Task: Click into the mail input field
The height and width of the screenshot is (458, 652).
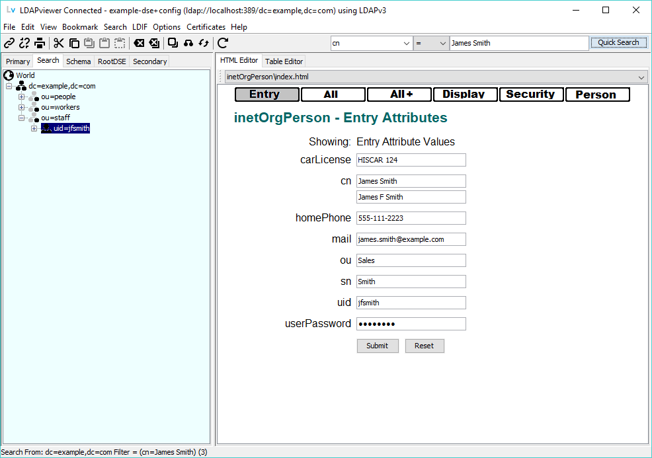Action: [411, 239]
